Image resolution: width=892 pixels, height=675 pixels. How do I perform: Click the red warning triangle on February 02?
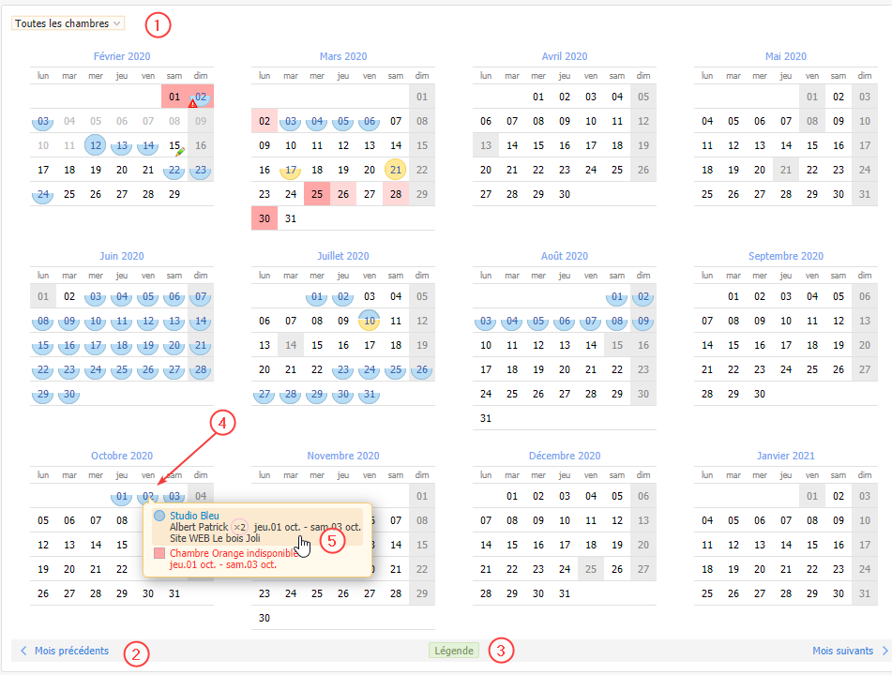[x=192, y=103]
